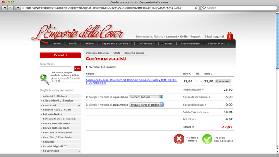Focus the Cerca nel sito search field
The height and width of the screenshot is (157, 279).
pos(55,68)
